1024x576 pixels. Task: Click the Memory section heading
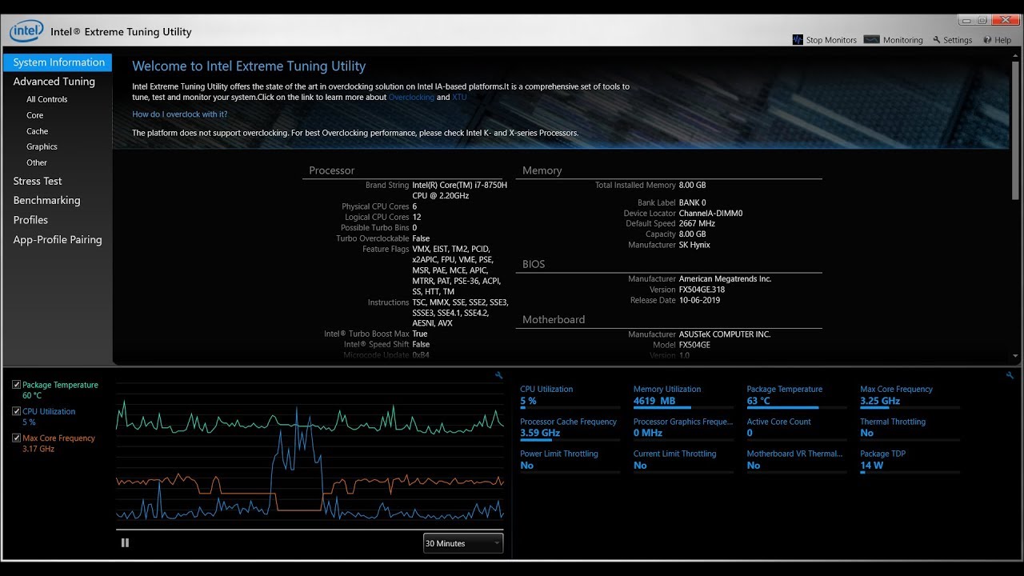click(542, 170)
